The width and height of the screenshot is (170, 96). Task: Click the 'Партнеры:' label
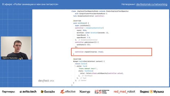pyautogui.click(x=8, y=92)
